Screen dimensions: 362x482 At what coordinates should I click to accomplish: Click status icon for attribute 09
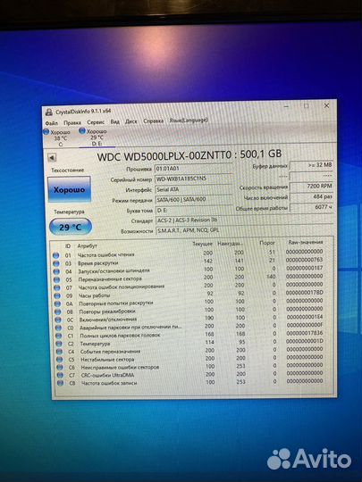click(57, 295)
